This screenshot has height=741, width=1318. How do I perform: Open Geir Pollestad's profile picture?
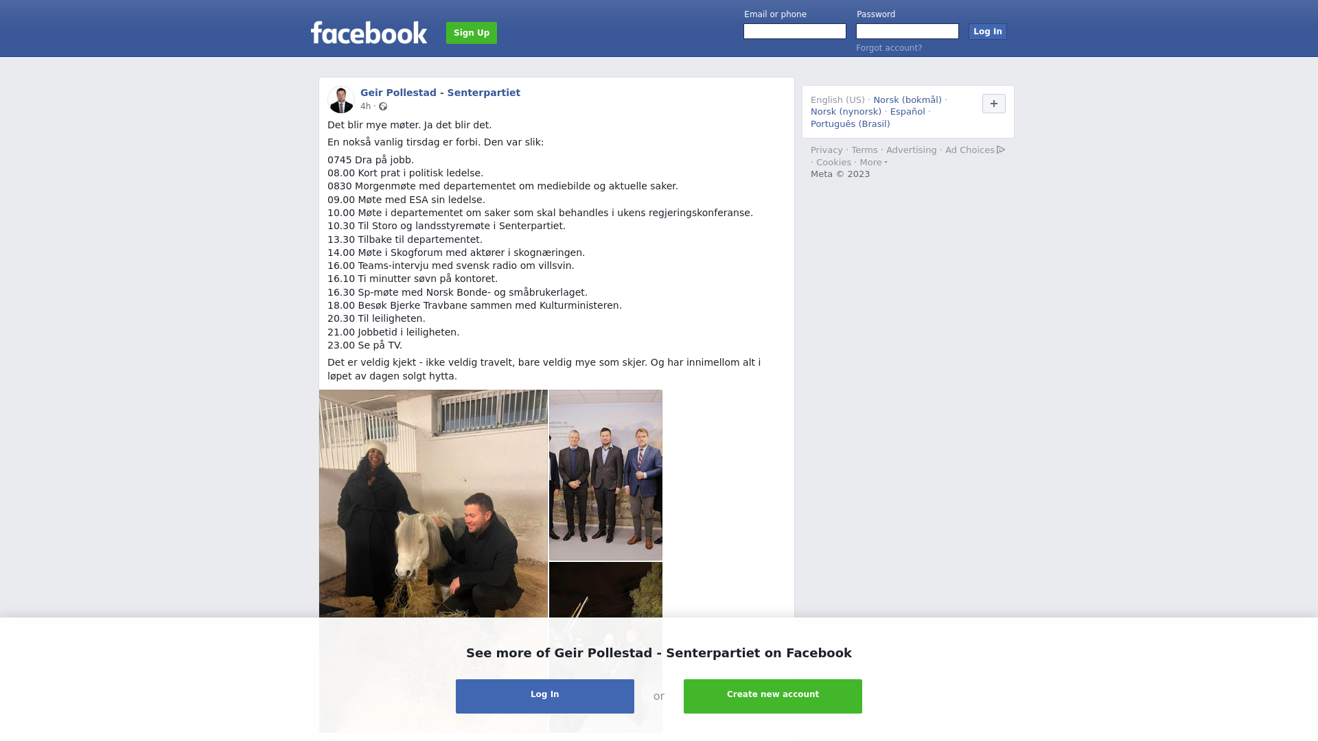tap(341, 99)
